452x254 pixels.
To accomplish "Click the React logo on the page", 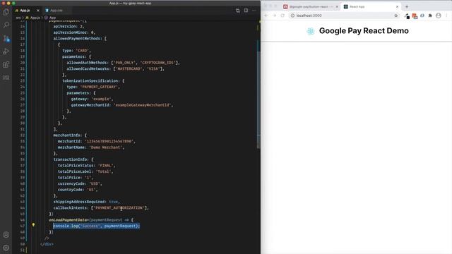I will click(x=311, y=31).
